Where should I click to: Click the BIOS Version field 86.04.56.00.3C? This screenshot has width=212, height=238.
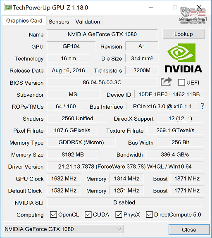(102, 82)
